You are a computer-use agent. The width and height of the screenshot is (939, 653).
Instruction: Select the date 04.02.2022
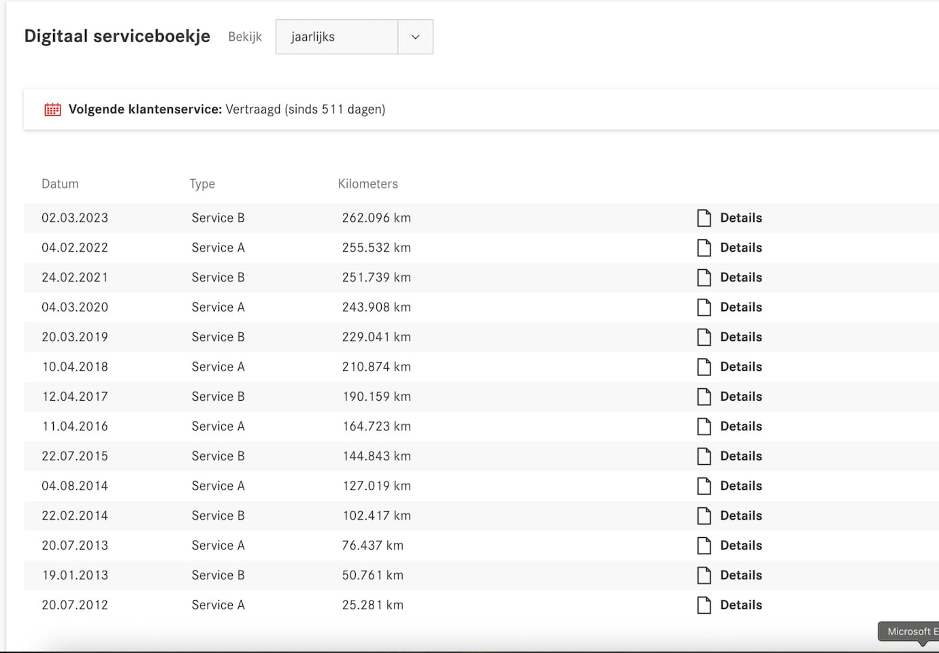tap(75, 248)
